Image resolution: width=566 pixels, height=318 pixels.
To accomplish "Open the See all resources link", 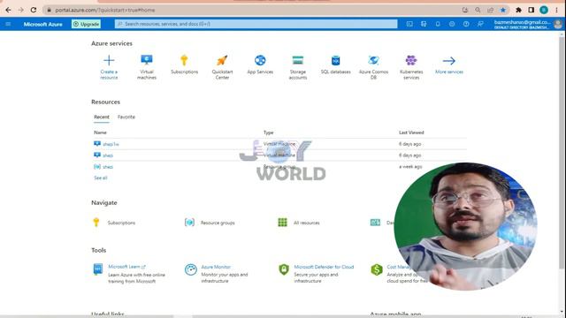I will [x=100, y=178].
